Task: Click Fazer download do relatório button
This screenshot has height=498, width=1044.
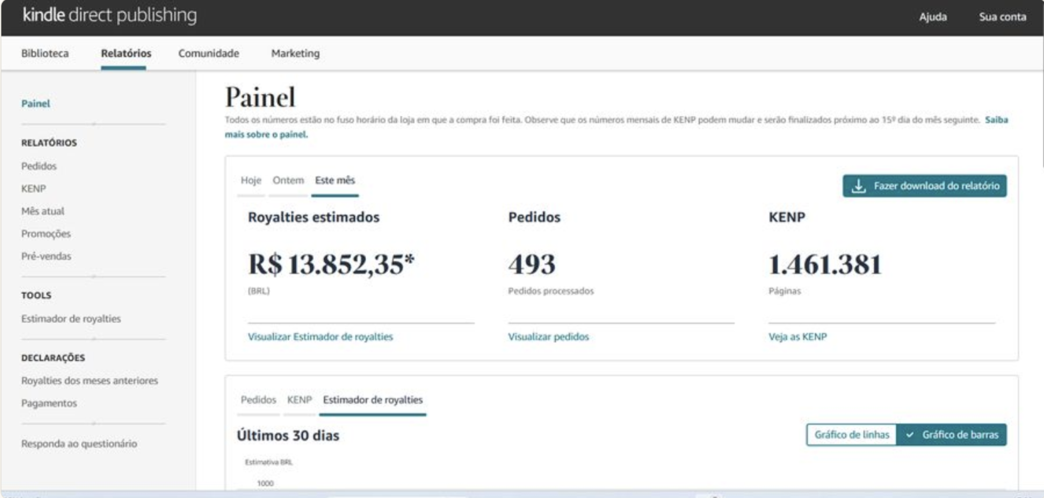Action: tap(925, 186)
